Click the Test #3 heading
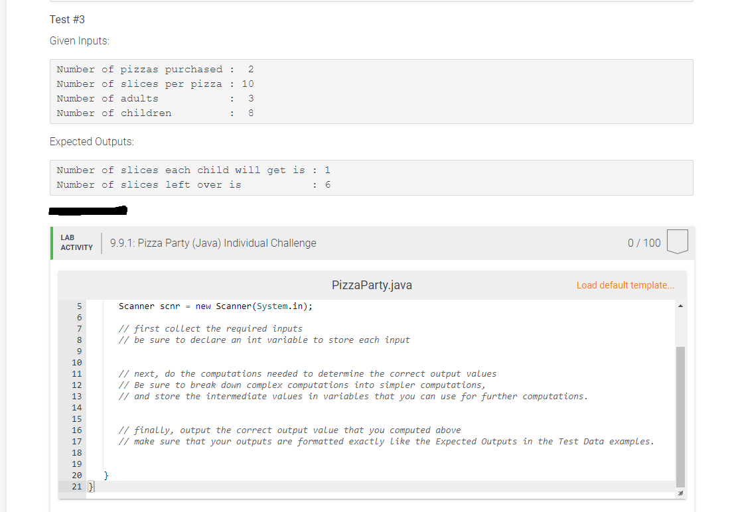The image size is (730, 512). point(66,19)
